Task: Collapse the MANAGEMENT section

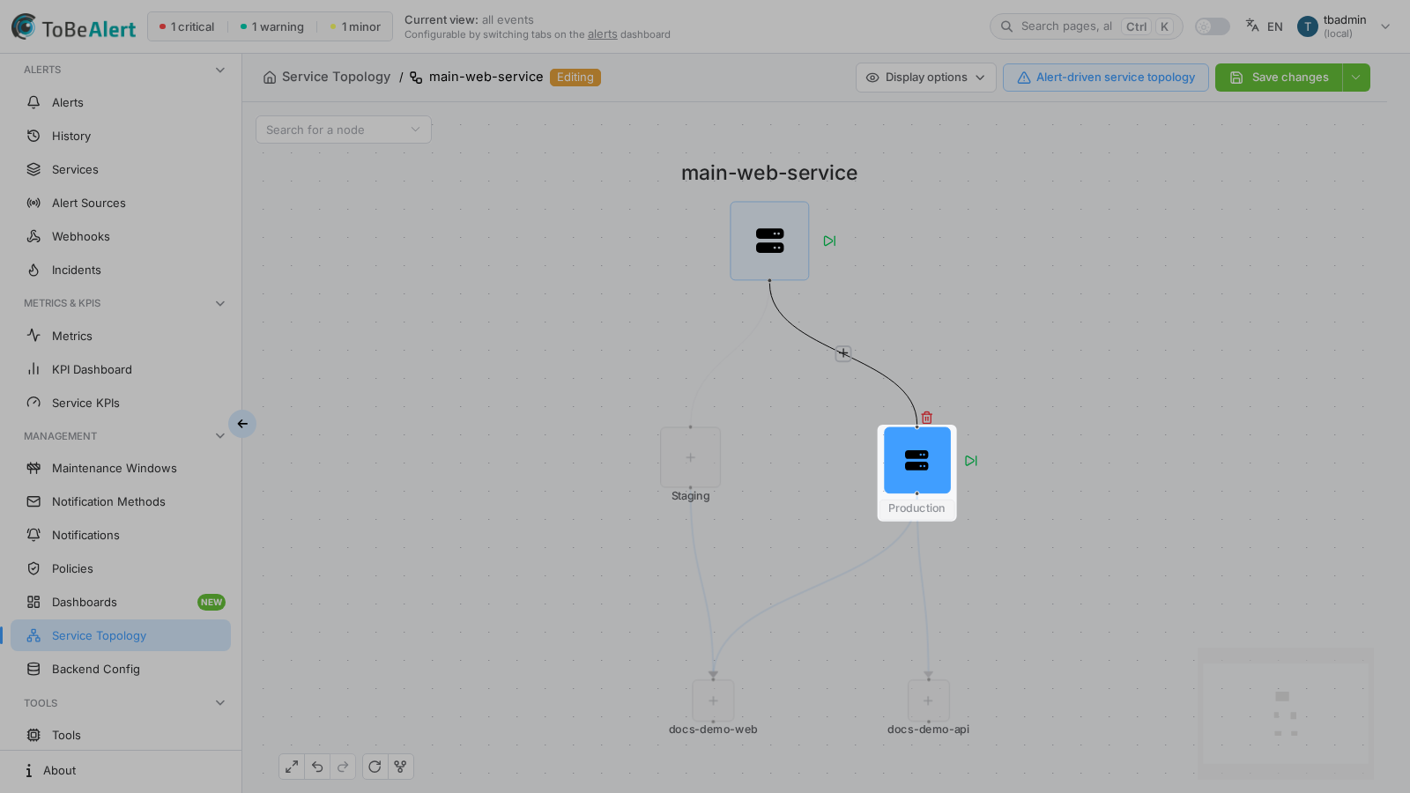Action: tap(220, 436)
